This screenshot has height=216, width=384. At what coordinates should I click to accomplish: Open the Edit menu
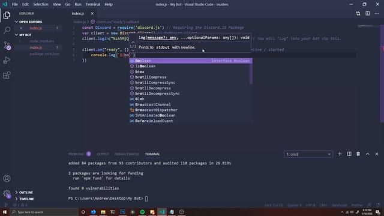(25, 4)
